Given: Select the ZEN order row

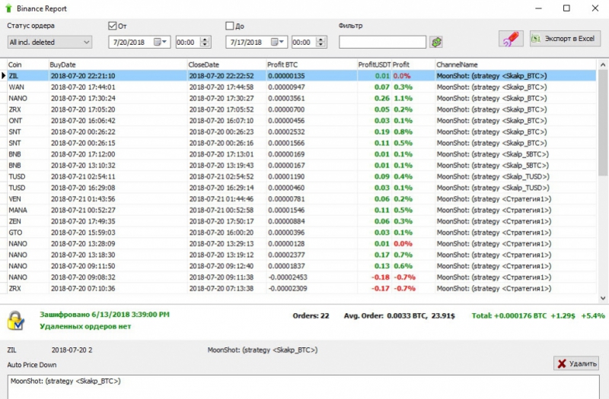Looking at the screenshot, I should pyautogui.click(x=301, y=221).
